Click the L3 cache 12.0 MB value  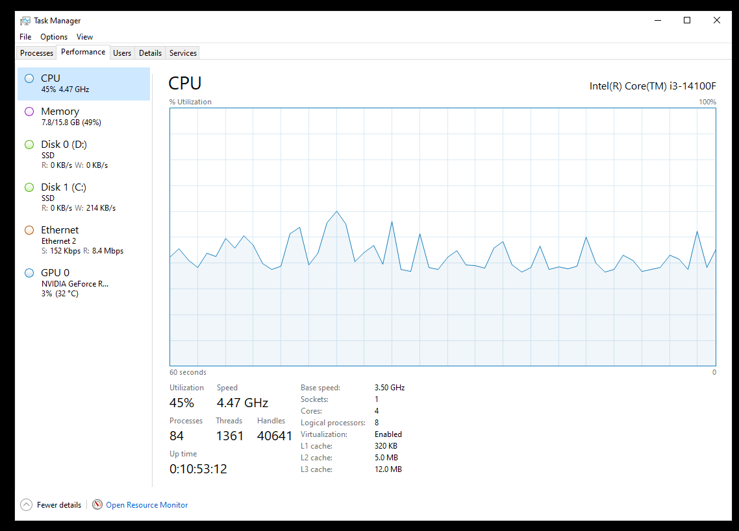coord(388,469)
